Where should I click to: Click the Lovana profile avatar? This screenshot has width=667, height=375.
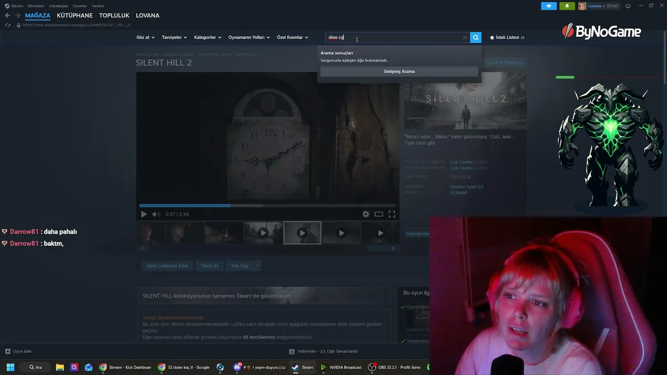pyautogui.click(x=582, y=6)
